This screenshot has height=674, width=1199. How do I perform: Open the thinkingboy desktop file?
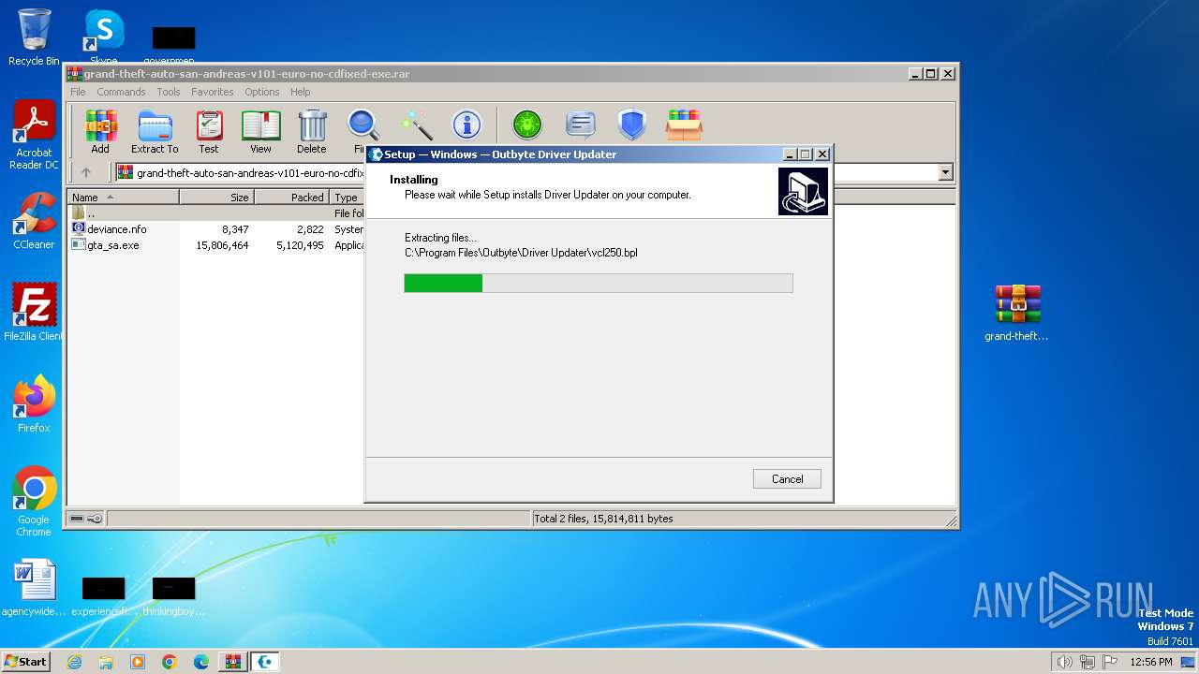pyautogui.click(x=173, y=595)
